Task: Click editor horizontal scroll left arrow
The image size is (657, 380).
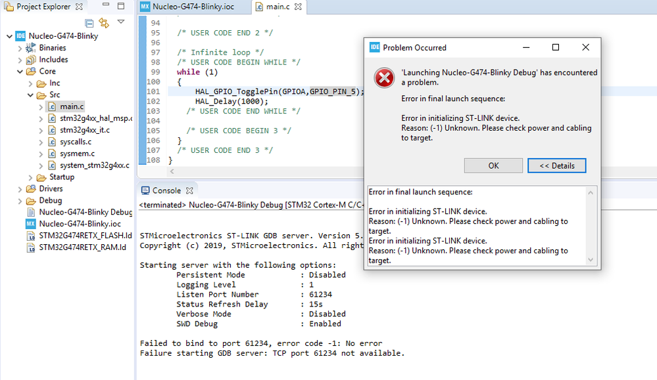Action: 172,171
